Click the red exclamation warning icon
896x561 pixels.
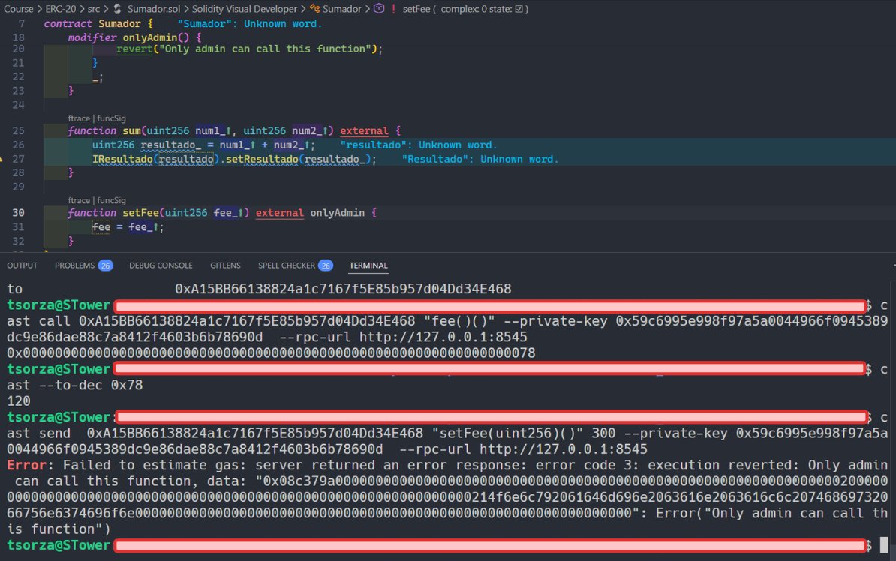[x=393, y=8]
